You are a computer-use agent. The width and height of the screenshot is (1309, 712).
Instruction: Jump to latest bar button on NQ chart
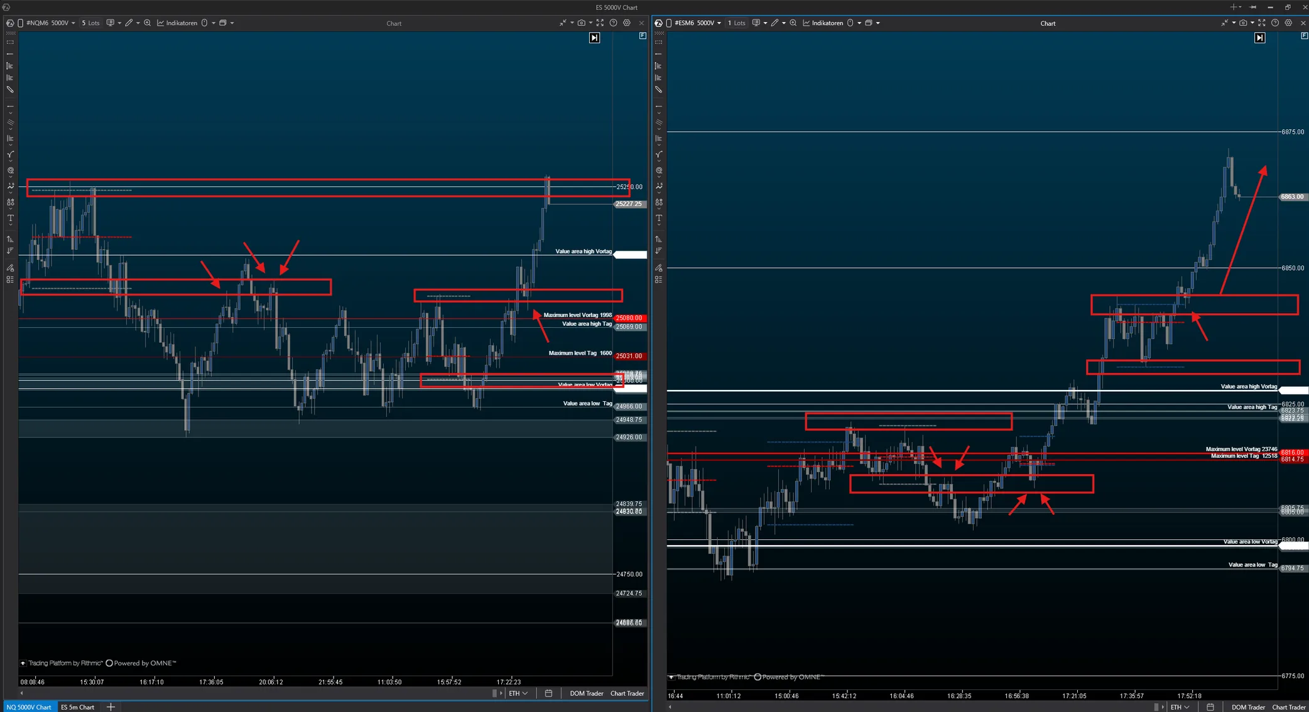pyautogui.click(x=594, y=38)
